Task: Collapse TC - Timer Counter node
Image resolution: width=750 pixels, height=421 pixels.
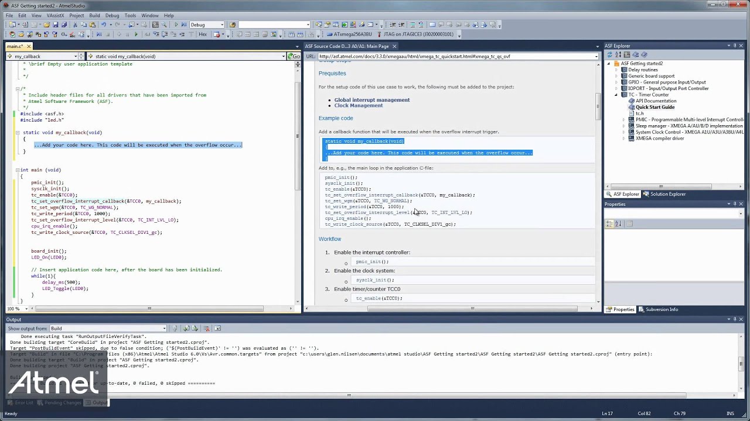Action: pyautogui.click(x=616, y=95)
